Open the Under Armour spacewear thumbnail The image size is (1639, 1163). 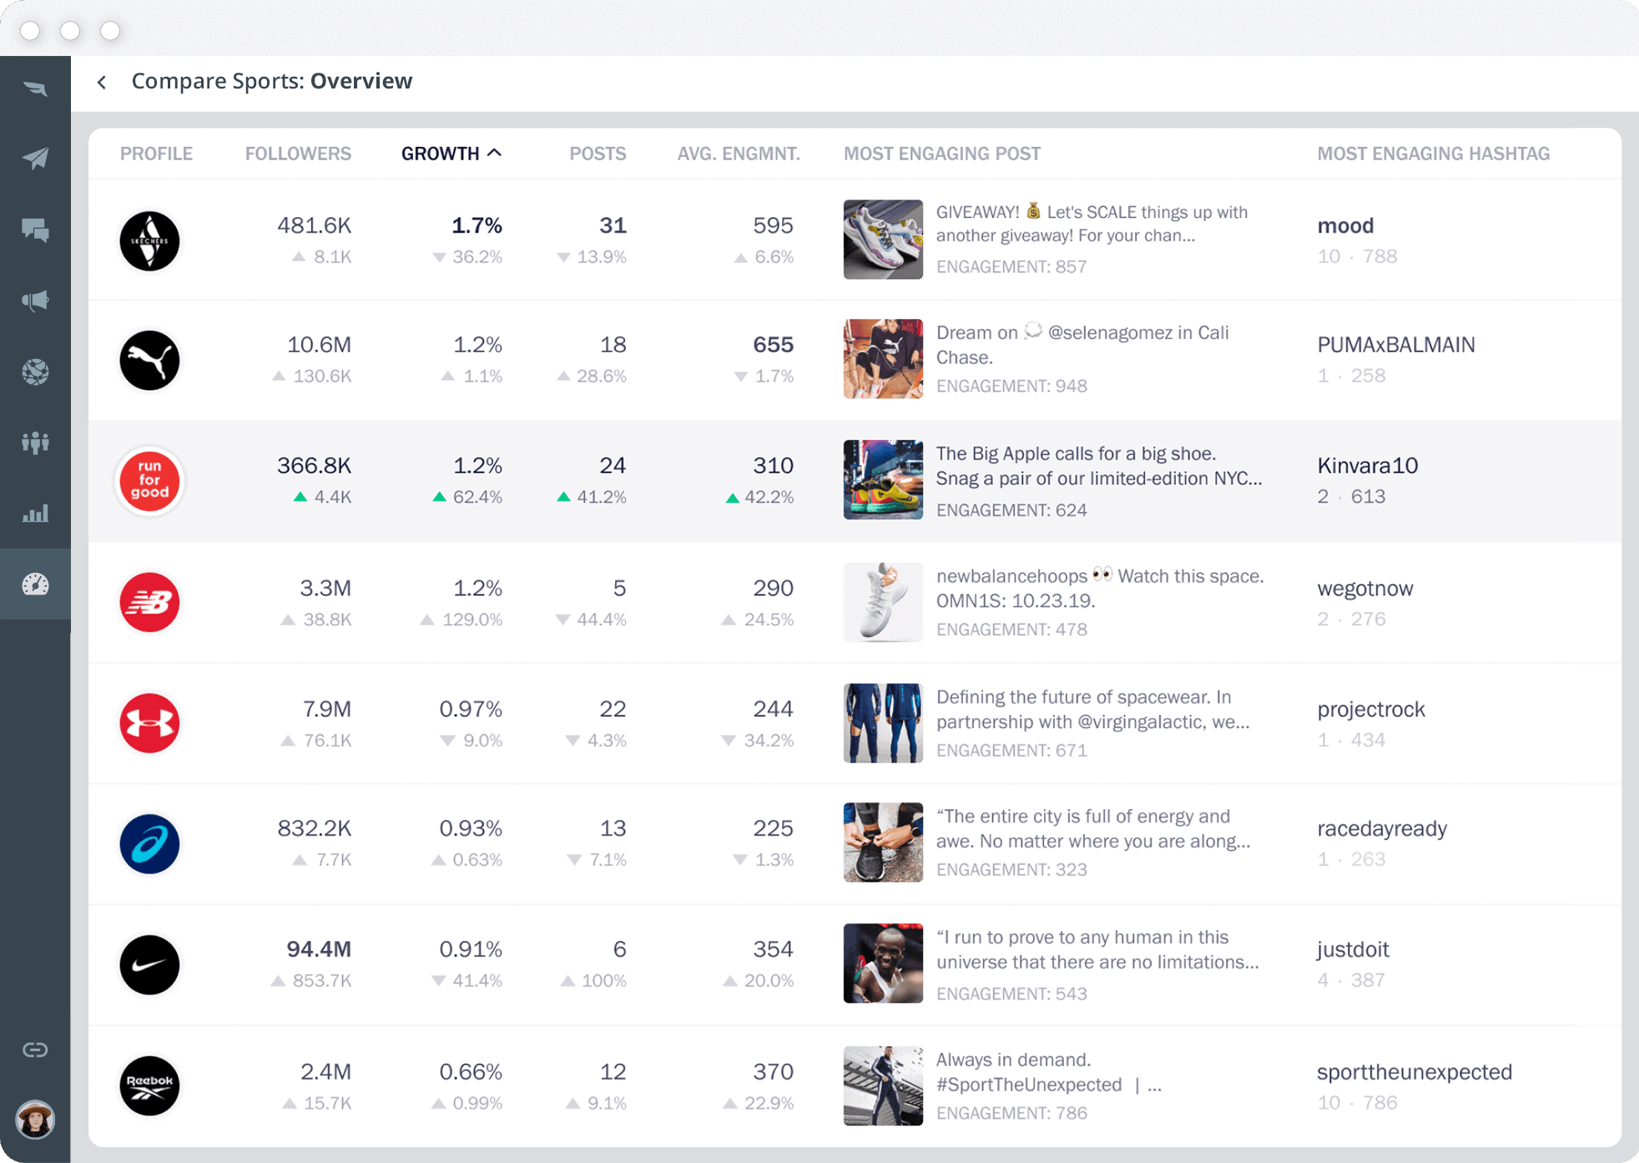883,723
